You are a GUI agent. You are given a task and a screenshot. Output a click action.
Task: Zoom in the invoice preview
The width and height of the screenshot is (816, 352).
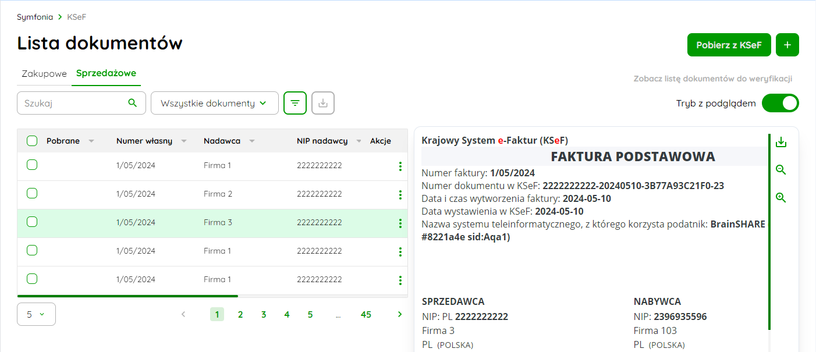point(781,198)
